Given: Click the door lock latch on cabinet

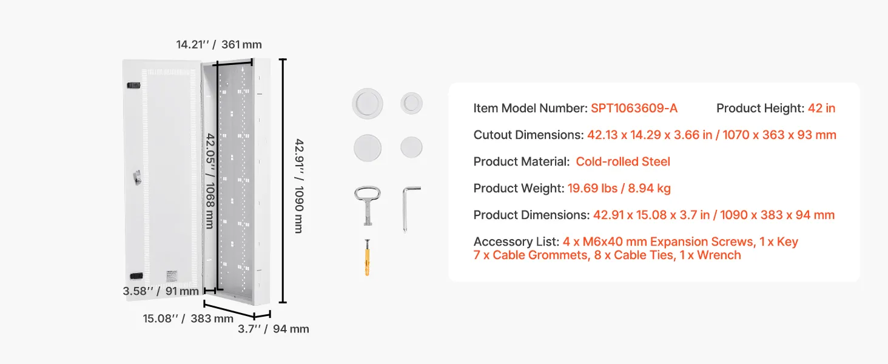Looking at the screenshot, I should pos(137,177).
